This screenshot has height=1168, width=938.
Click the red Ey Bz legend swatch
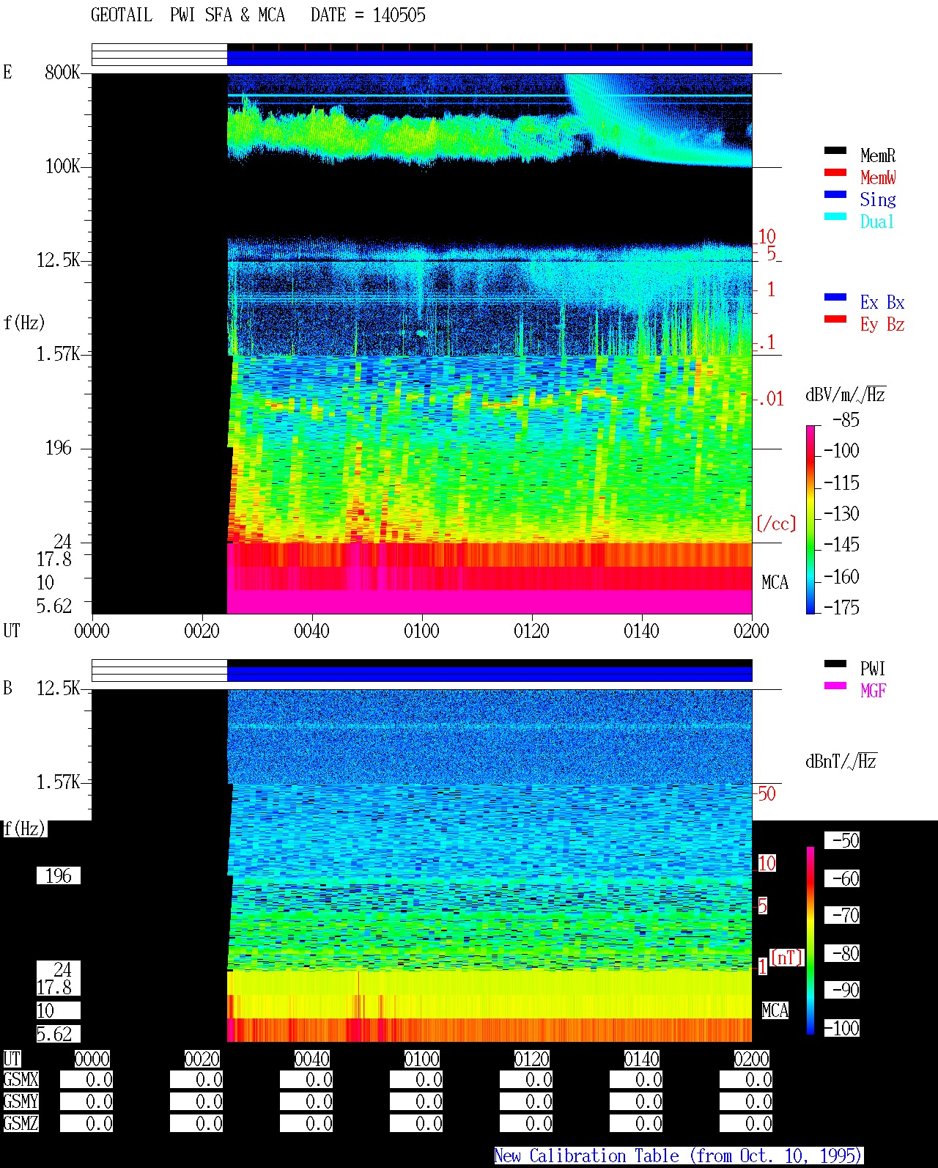point(835,319)
